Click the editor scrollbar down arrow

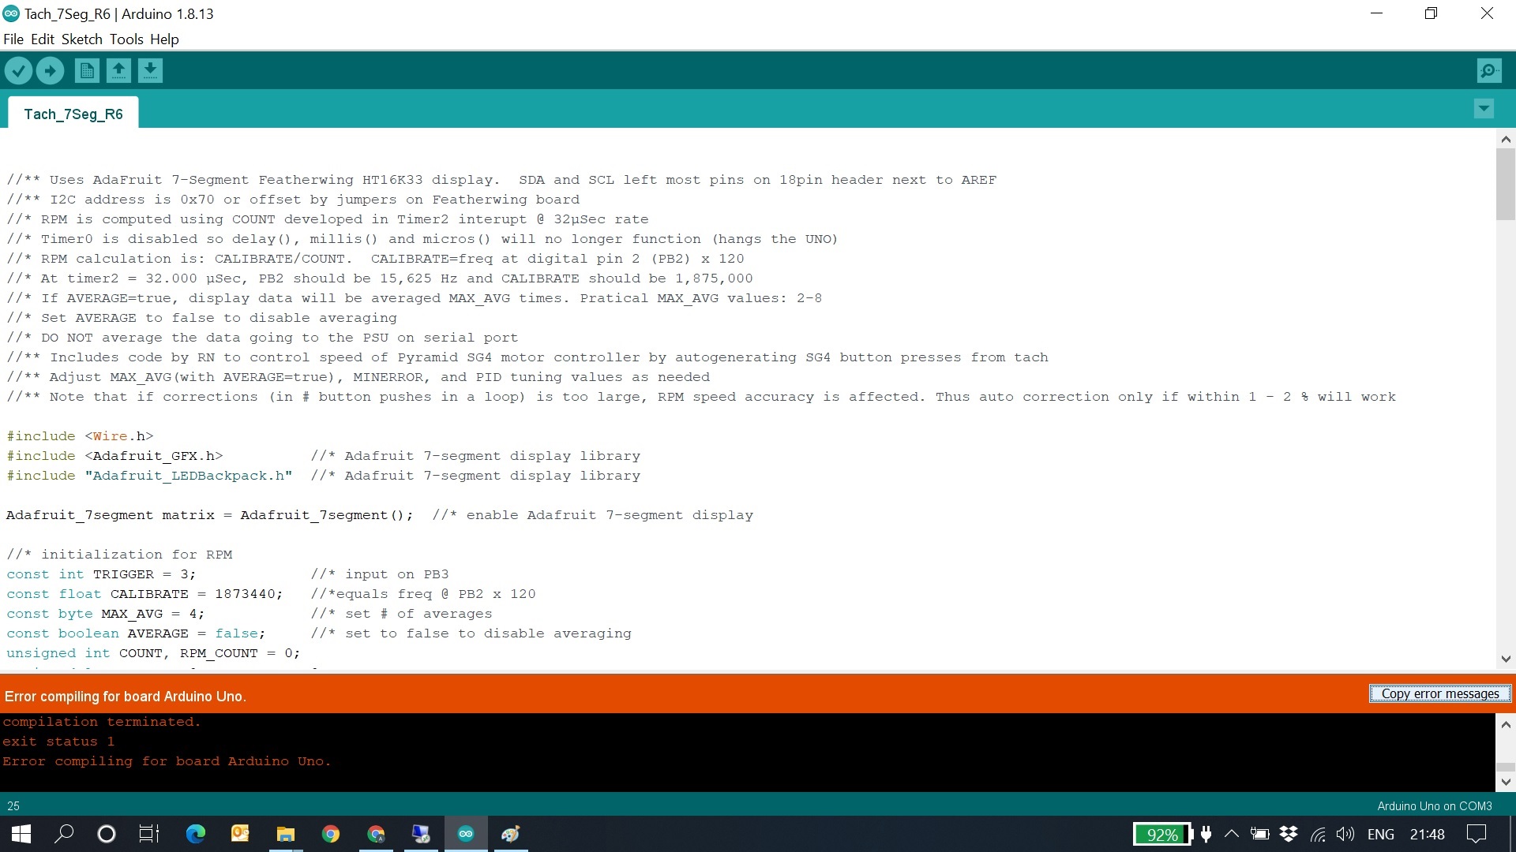(x=1506, y=659)
